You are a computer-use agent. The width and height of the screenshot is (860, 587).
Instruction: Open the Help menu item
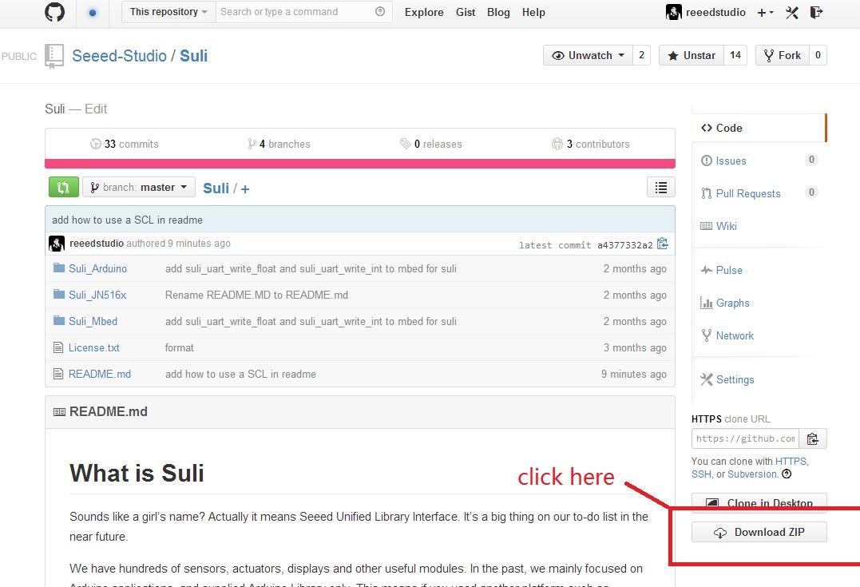[x=533, y=12]
